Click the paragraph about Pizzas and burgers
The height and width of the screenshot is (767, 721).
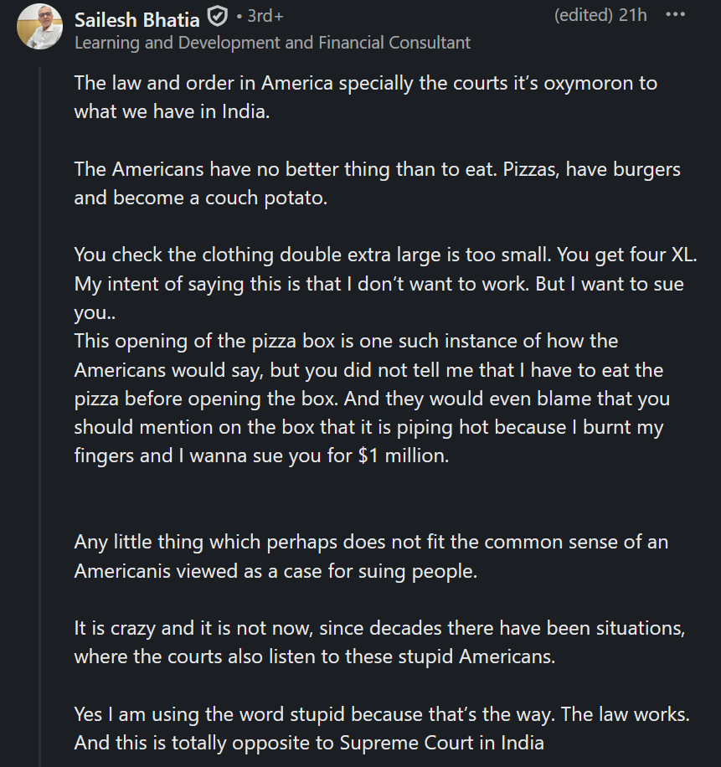[377, 183]
